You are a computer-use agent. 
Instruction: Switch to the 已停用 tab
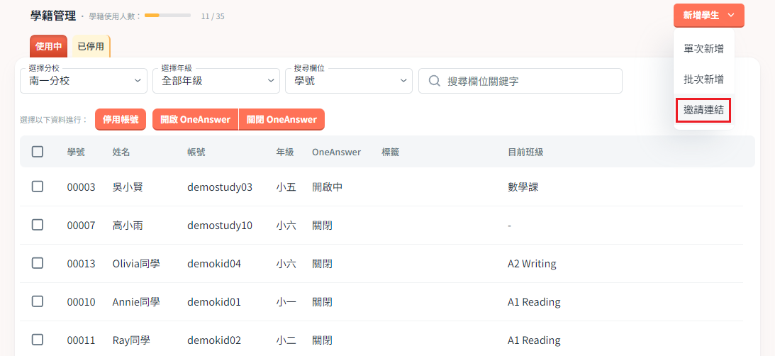tap(91, 47)
